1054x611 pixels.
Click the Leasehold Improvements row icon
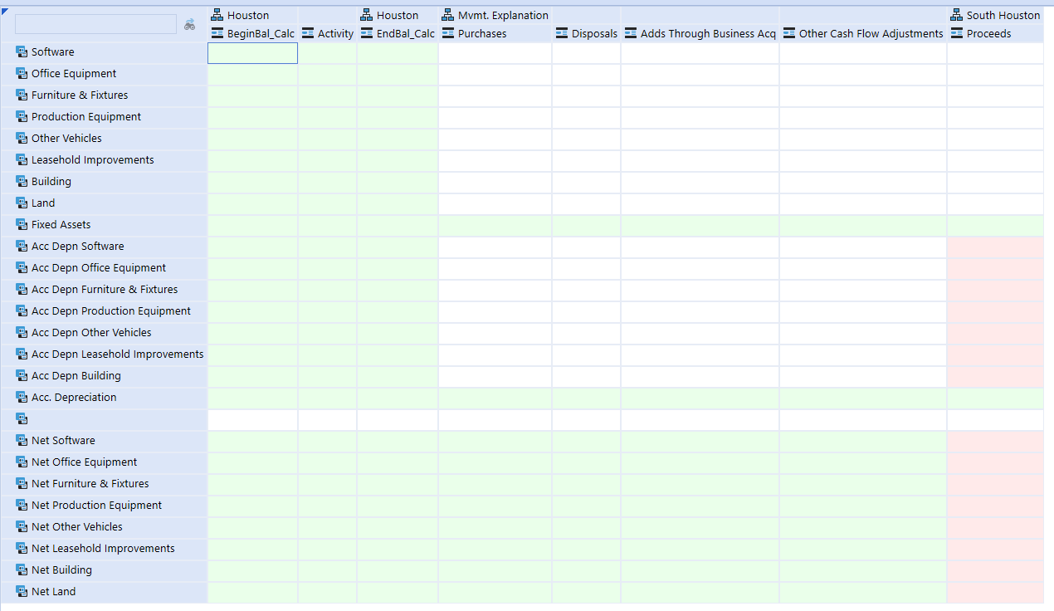(x=22, y=160)
